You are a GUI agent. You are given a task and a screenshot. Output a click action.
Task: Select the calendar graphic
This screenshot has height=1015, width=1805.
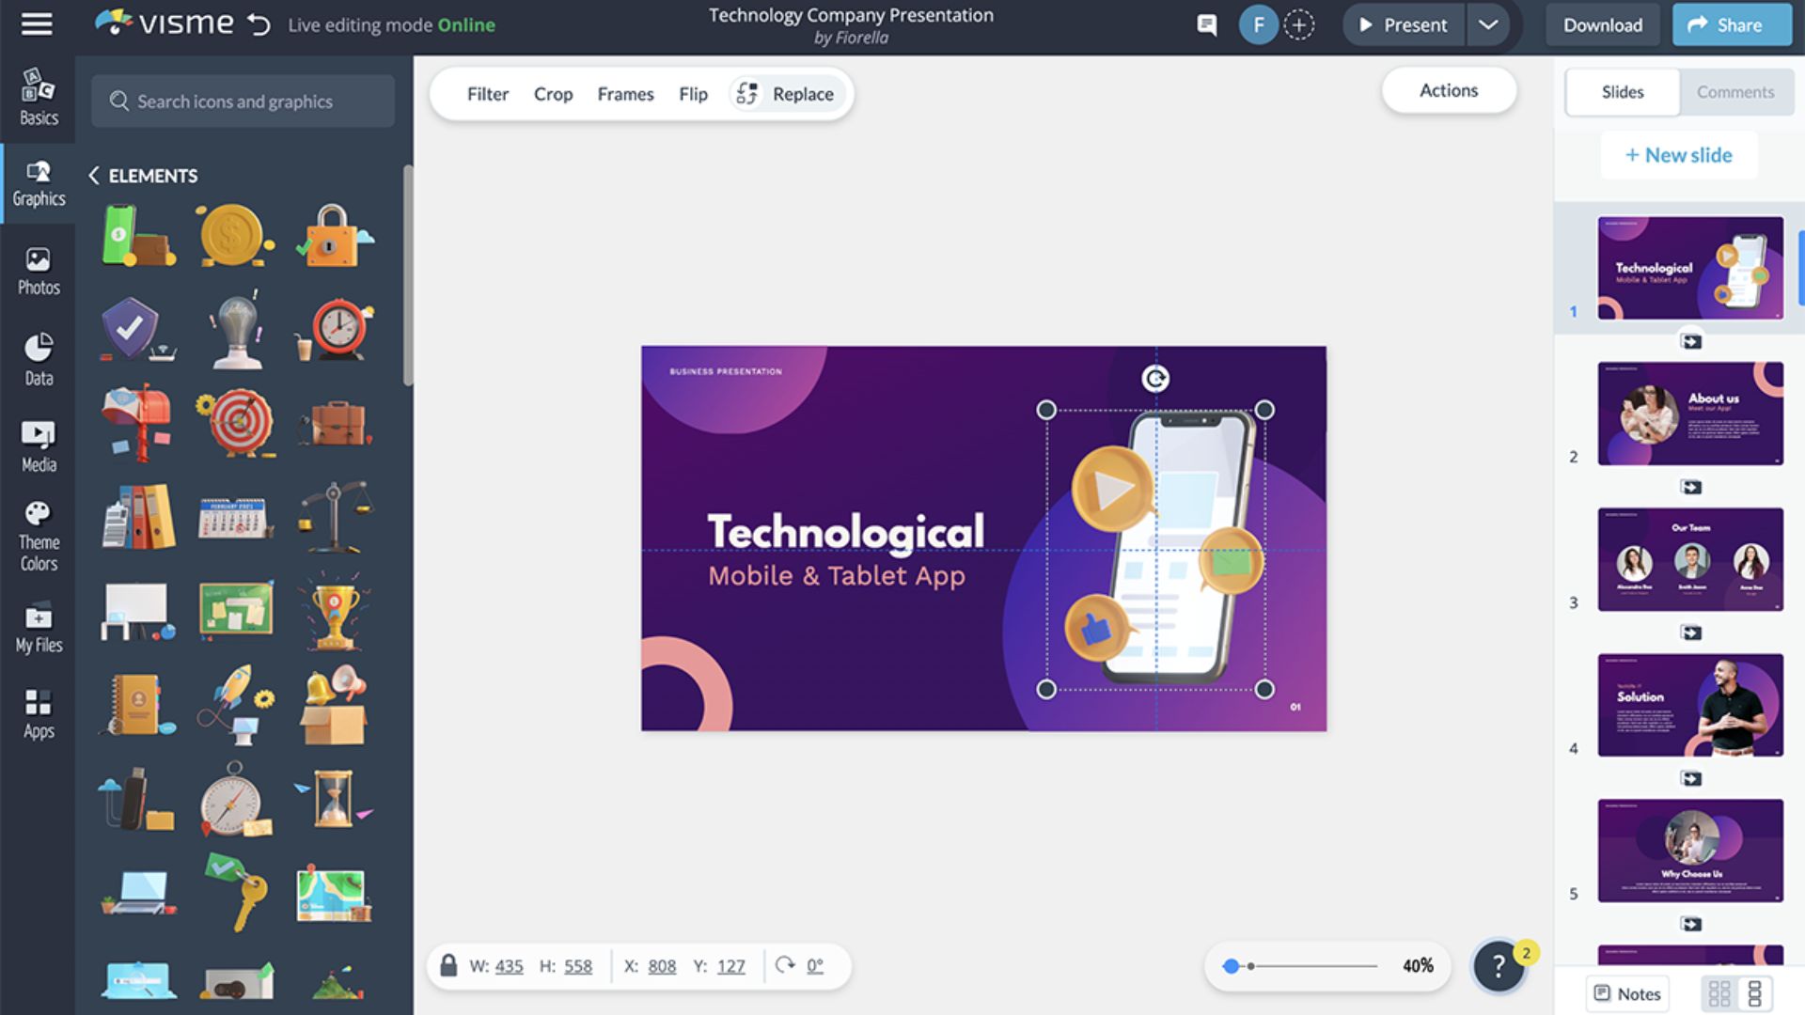(235, 517)
